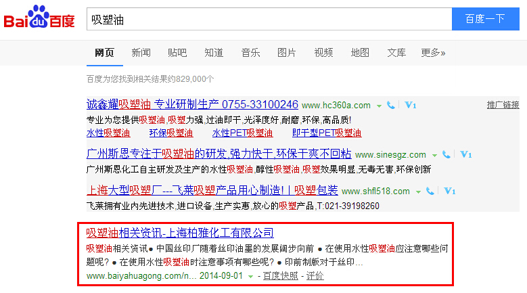Click the www.baiyahuagong.com/n... URL
The height and width of the screenshot is (293, 527).
(141, 276)
